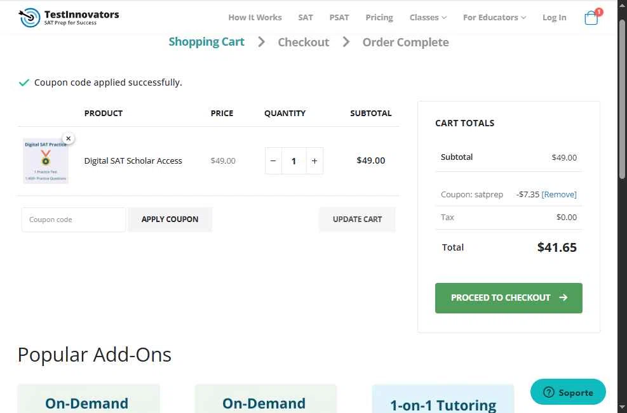627x413 pixels.
Task: Go to the PSAT menu item
Action: point(339,18)
